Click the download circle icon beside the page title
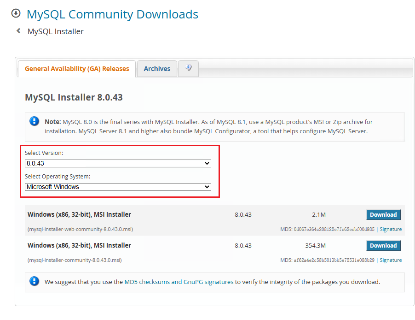Image resolution: width=415 pixels, height=320 pixels. tap(15, 13)
